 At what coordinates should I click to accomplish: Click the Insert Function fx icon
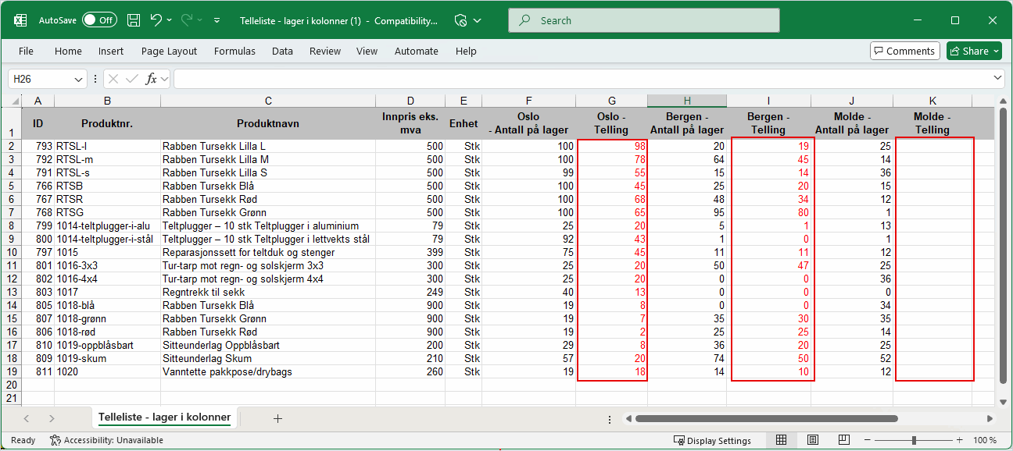coord(152,79)
